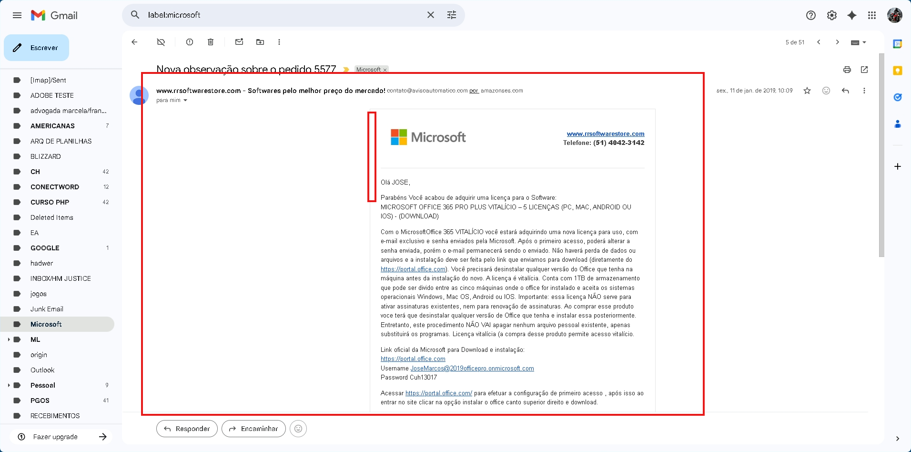Click the Responder button

[187, 429]
